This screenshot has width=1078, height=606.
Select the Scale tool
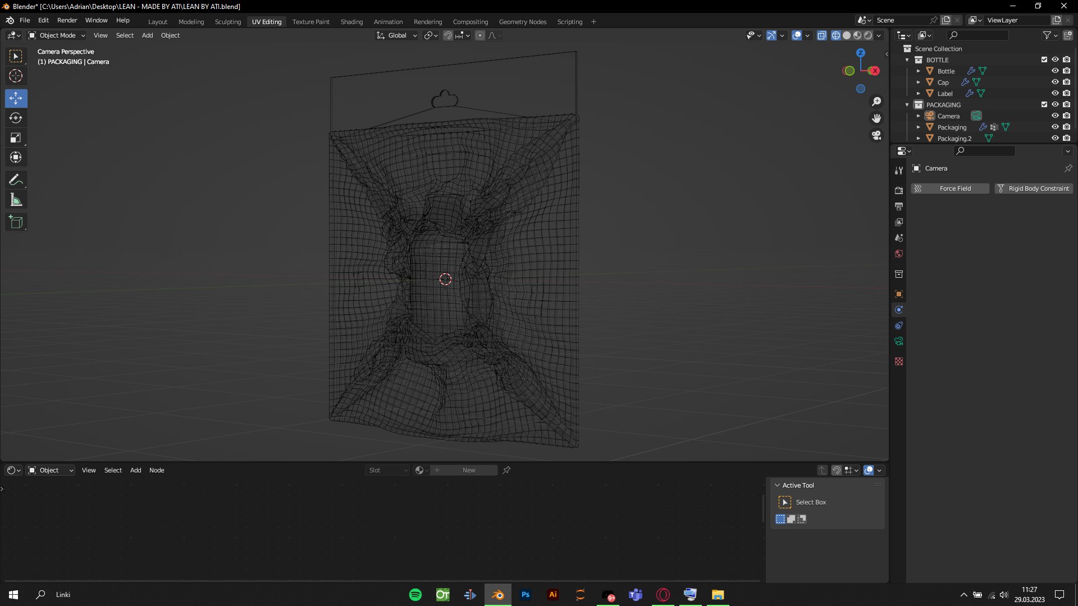(x=16, y=137)
